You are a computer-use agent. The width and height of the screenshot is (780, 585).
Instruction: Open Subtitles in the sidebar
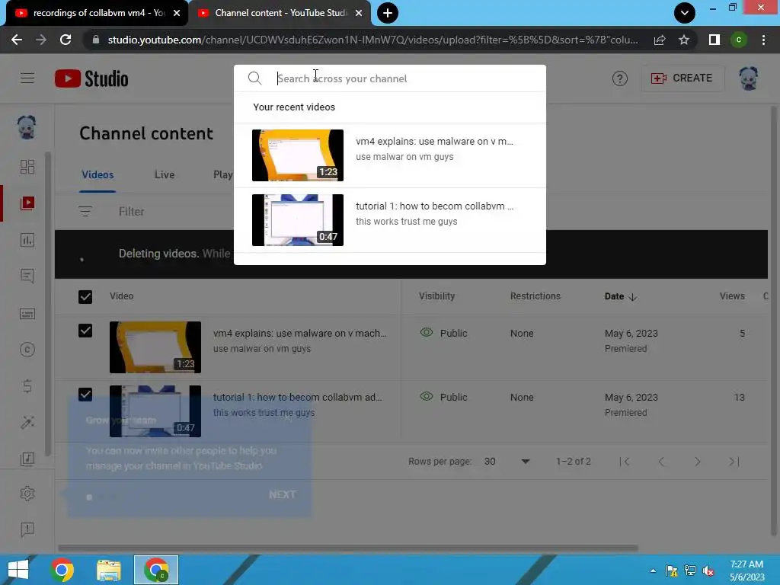coord(27,313)
